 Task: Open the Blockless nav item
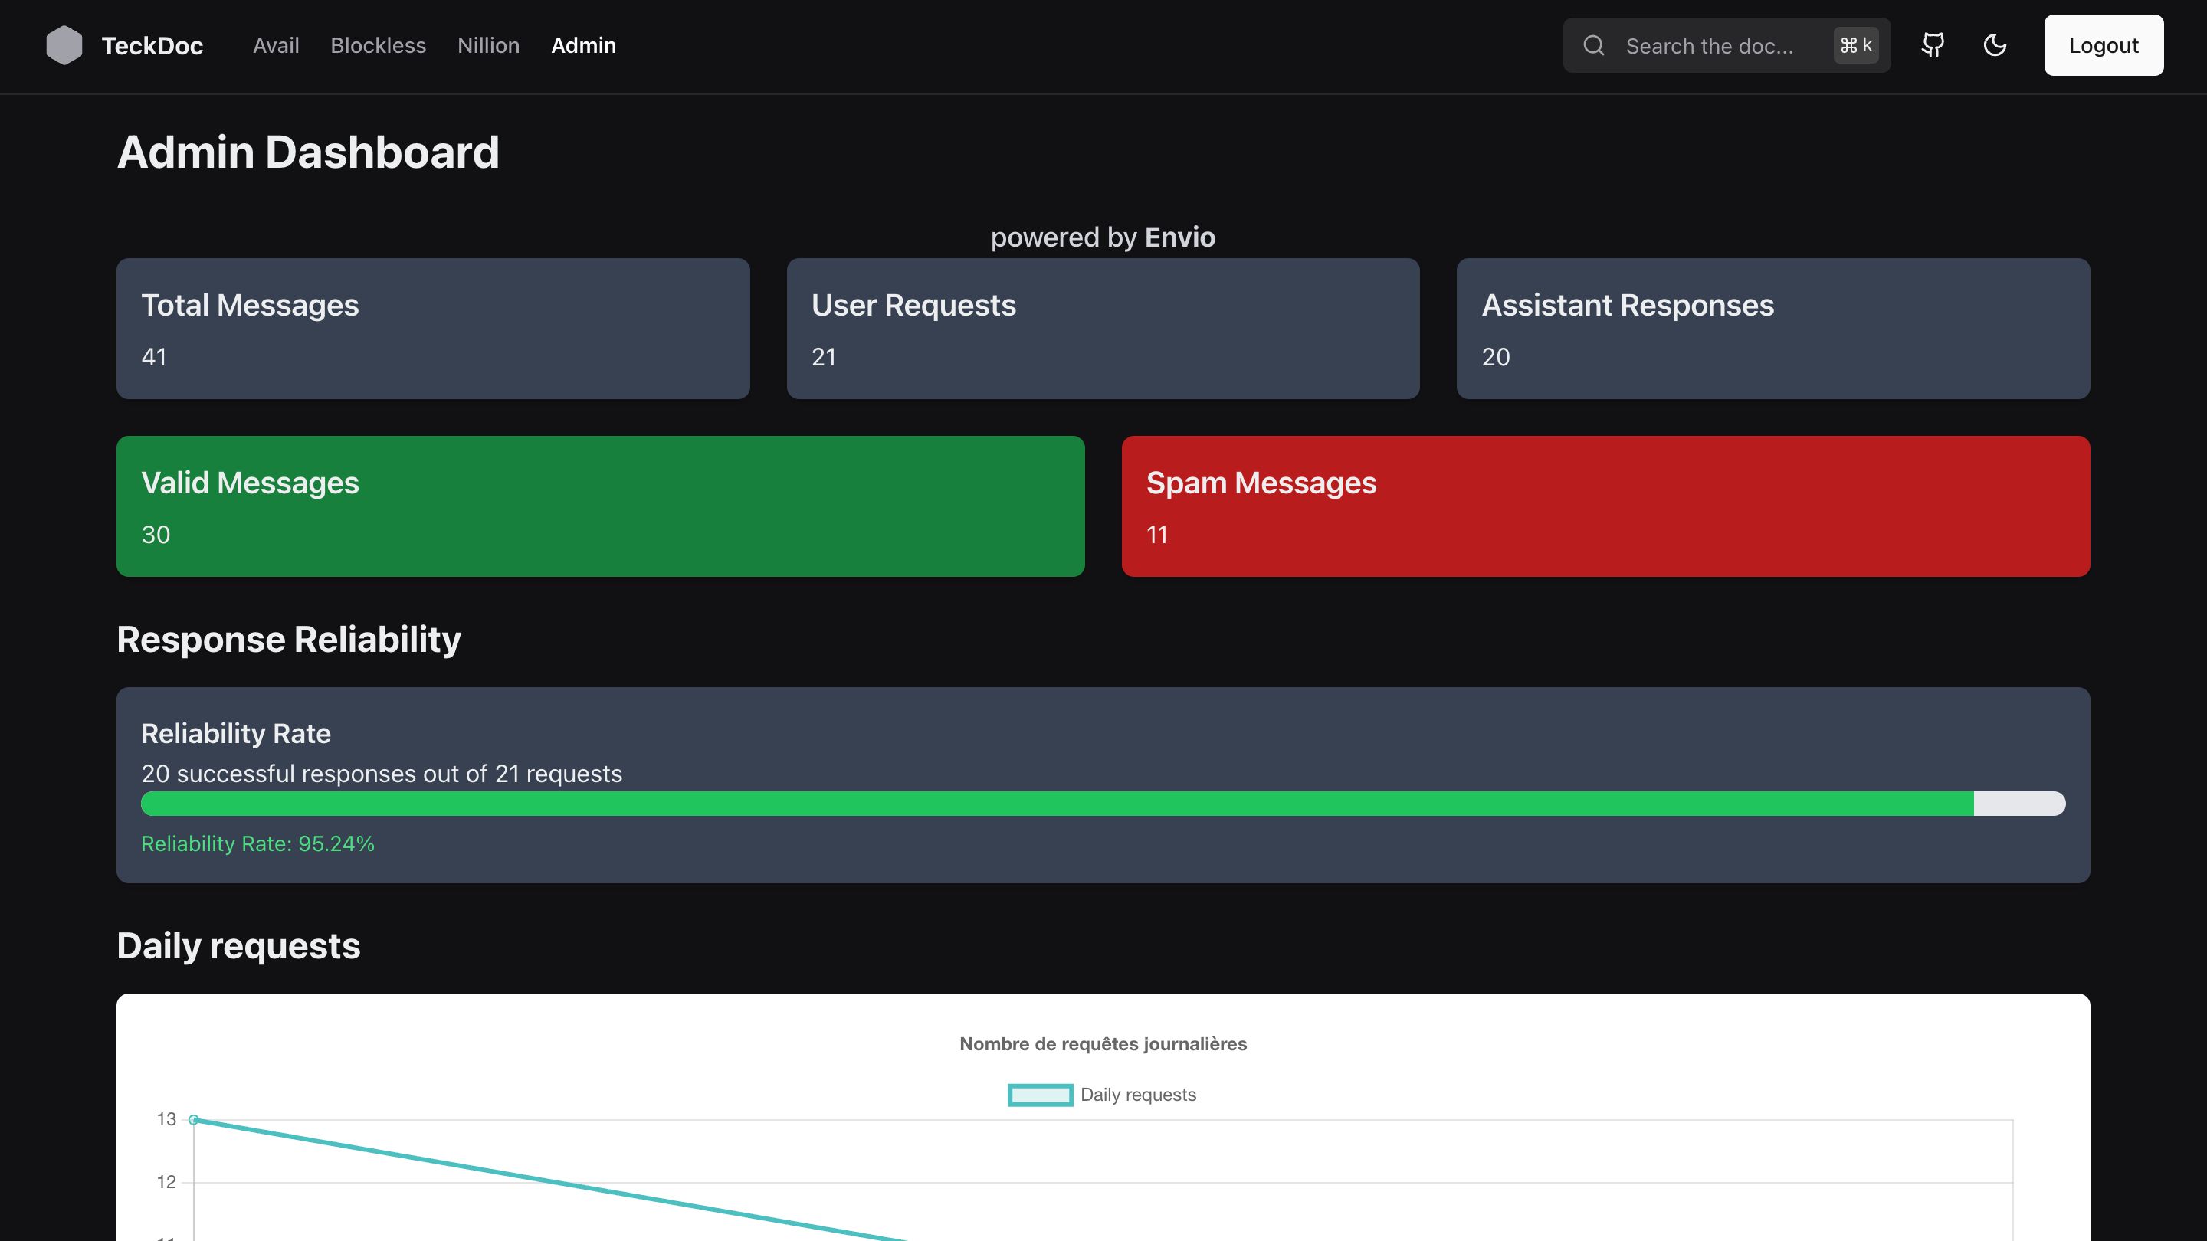pyautogui.click(x=378, y=45)
